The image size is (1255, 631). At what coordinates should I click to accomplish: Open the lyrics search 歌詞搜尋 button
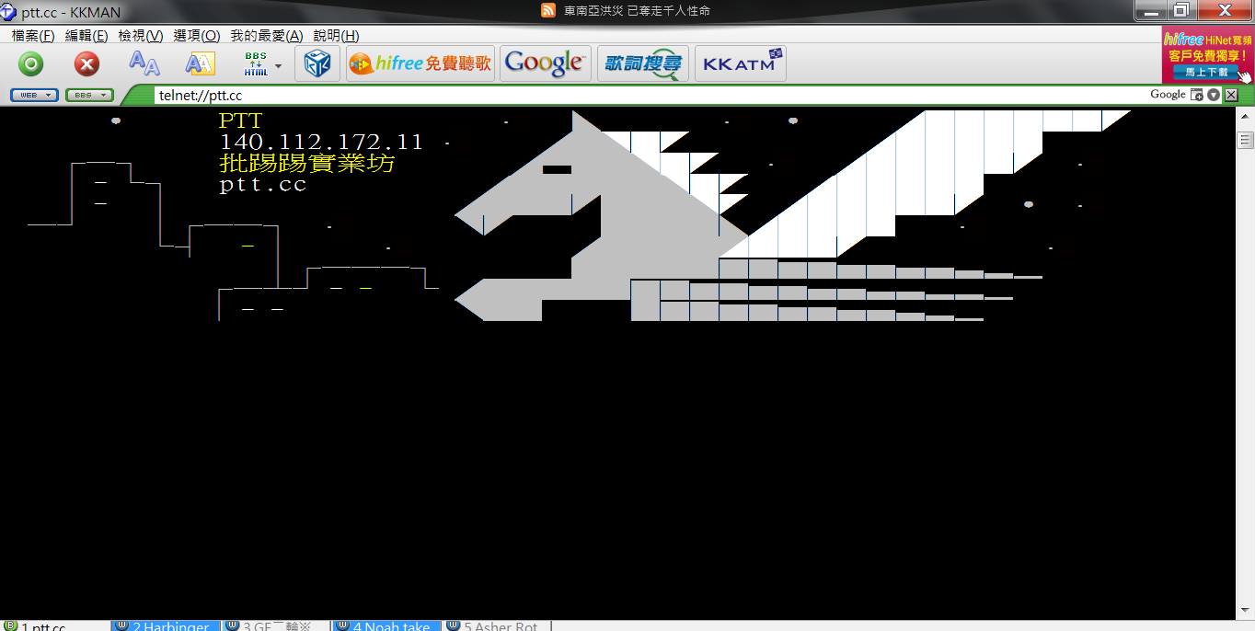[x=643, y=63]
